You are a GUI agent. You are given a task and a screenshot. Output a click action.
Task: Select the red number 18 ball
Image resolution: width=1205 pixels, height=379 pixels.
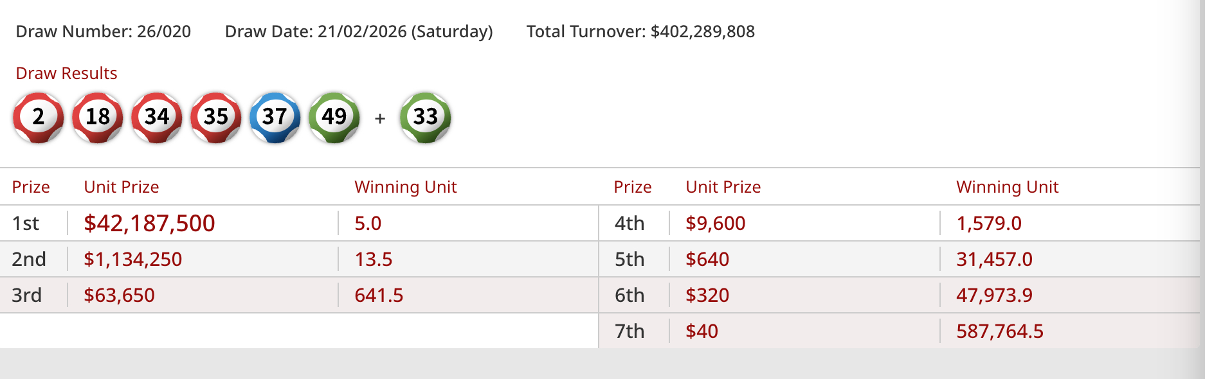(98, 117)
